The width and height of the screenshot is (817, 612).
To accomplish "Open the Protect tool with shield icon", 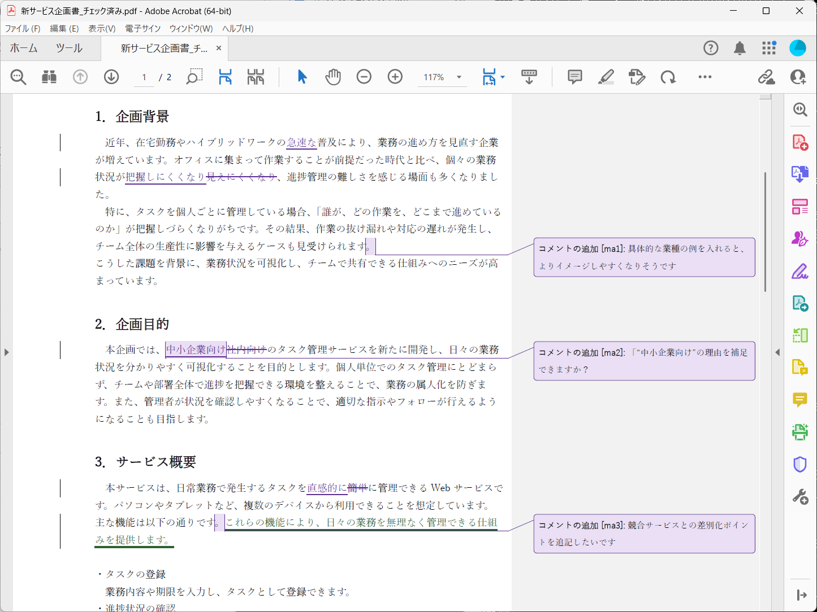I will [x=800, y=464].
